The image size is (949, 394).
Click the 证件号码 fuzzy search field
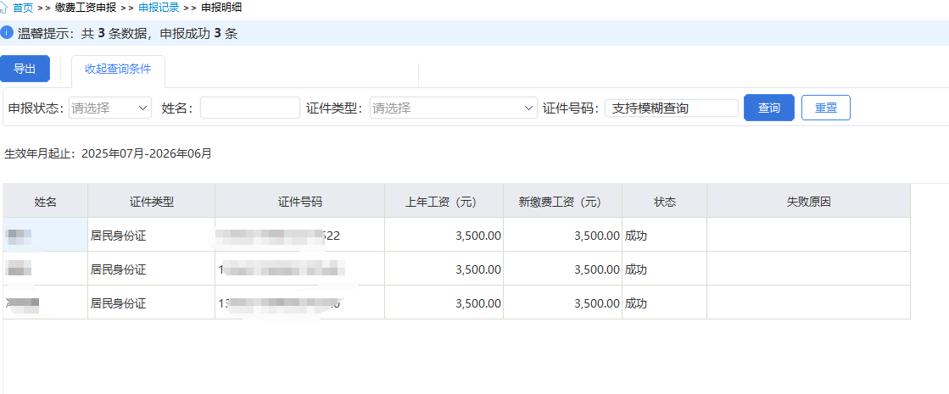pos(671,108)
